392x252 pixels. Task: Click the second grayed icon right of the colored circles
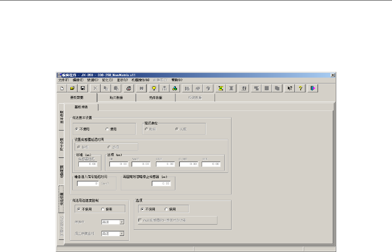tap(198, 88)
